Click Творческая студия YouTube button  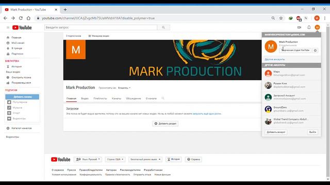(x=295, y=50)
